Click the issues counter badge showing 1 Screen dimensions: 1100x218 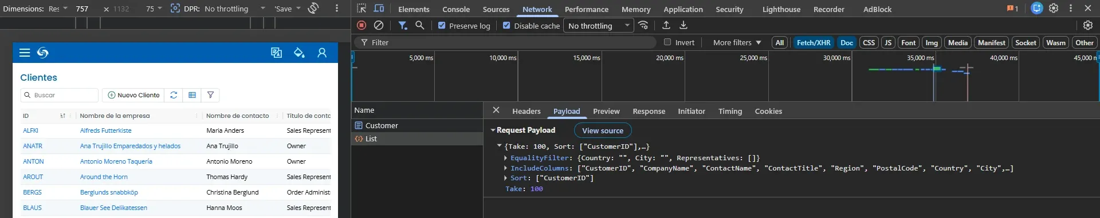[x=1012, y=9]
